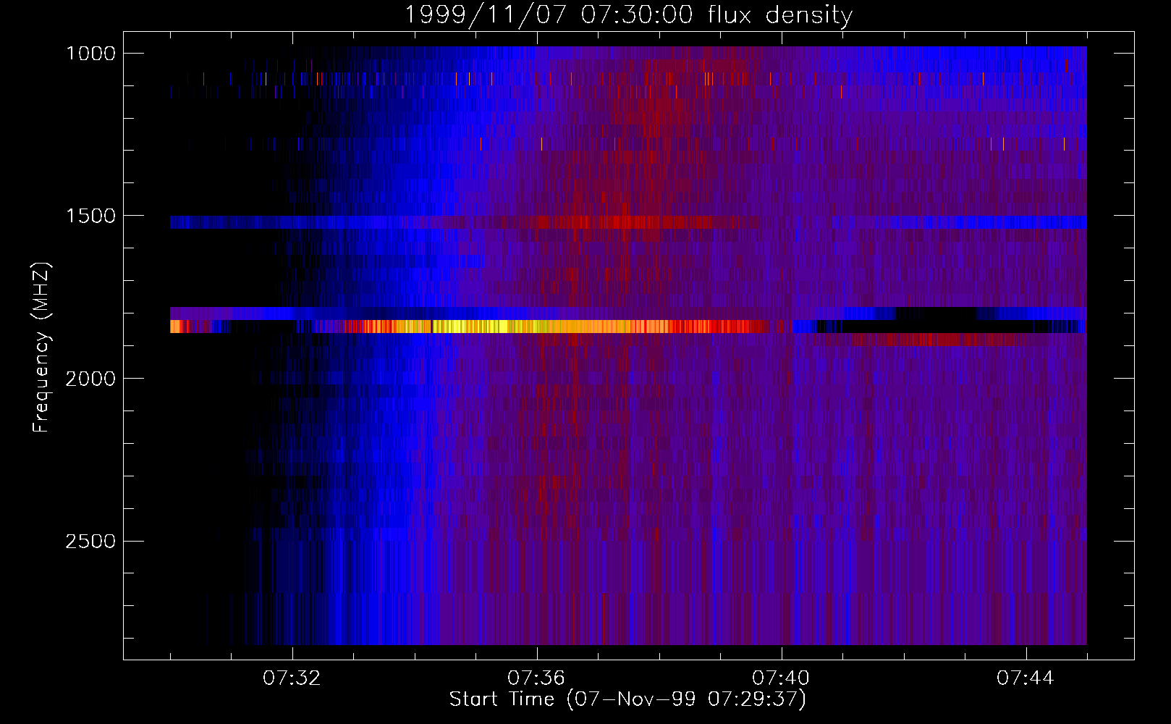Image resolution: width=1171 pixels, height=724 pixels.
Task: Click the 1000 frequency tick label
Action: click(x=90, y=54)
